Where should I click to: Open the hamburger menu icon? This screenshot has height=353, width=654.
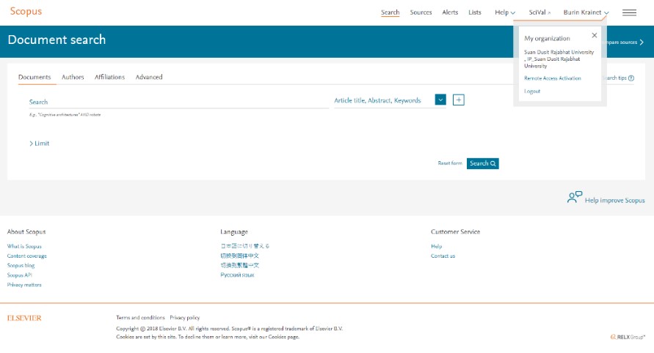[x=629, y=12]
